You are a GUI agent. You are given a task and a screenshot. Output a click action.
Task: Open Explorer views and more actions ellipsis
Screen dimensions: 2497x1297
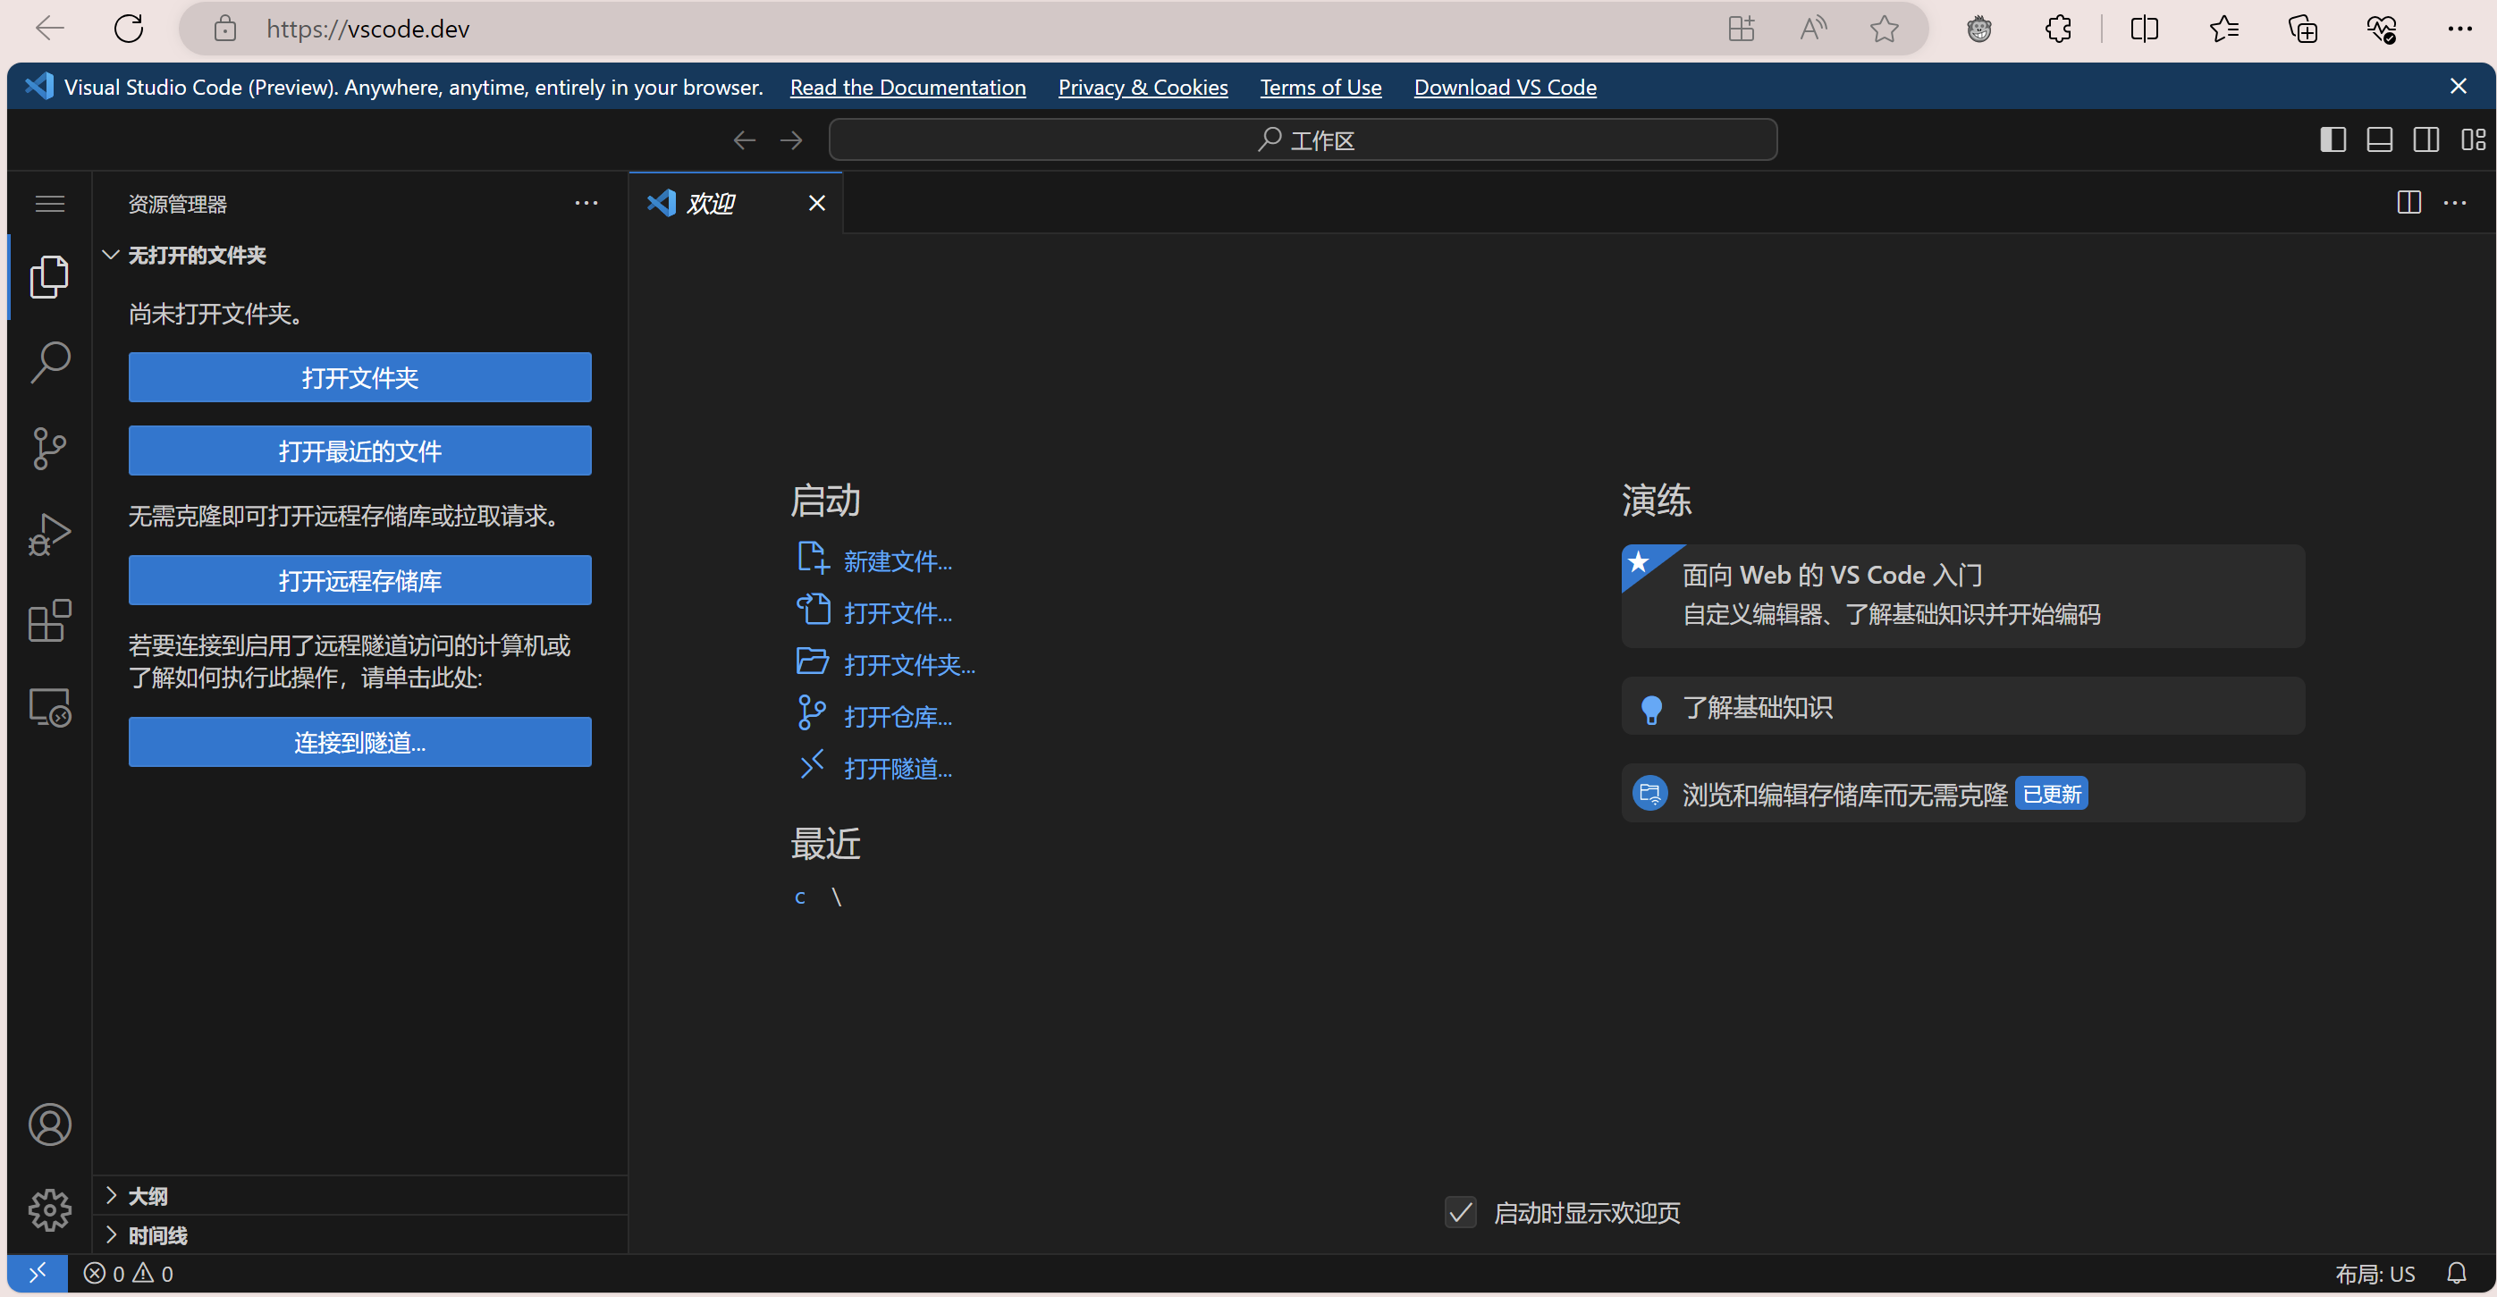tap(586, 203)
